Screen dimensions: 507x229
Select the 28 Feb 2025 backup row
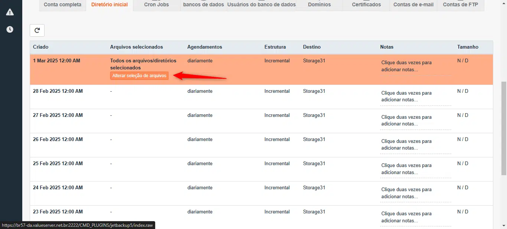click(x=58, y=91)
